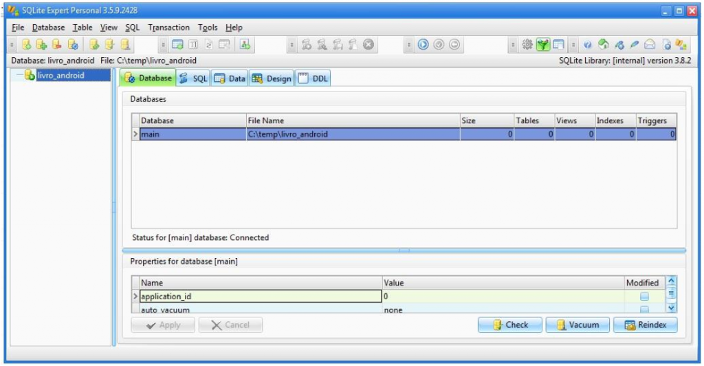This screenshot has height=366, width=704.
Task: Click the application_id name field
Action: click(261, 297)
